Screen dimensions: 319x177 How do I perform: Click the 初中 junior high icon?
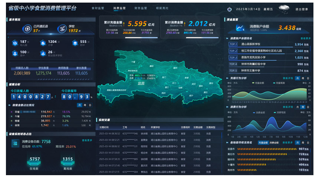pos(74,43)
